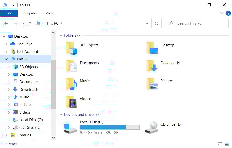Viewport: 232px width, 148px height.
Task: Click the search magnifier icon
Action: coord(171,23)
